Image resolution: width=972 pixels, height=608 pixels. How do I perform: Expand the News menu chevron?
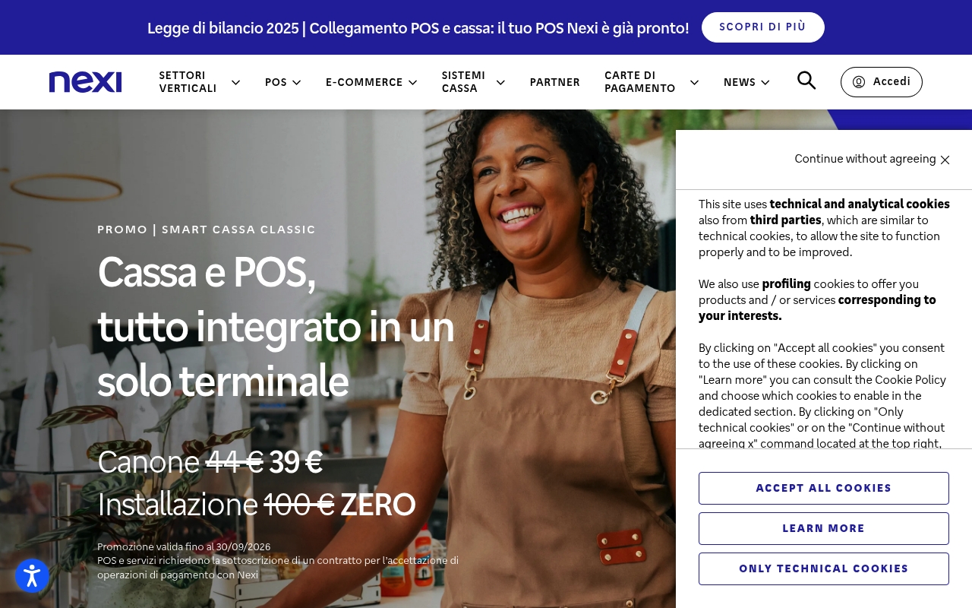click(x=765, y=82)
